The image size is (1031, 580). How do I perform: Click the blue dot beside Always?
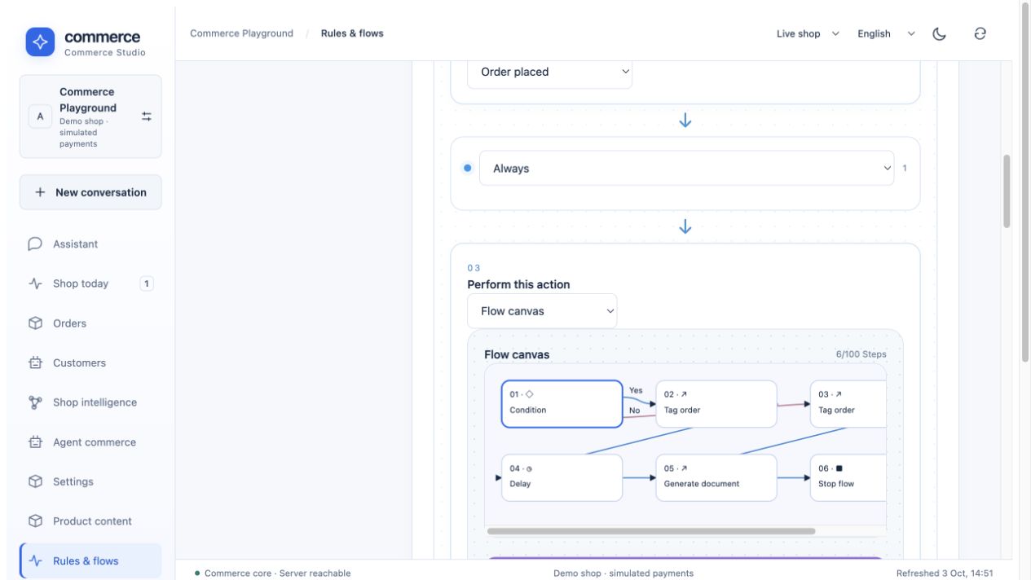point(467,169)
